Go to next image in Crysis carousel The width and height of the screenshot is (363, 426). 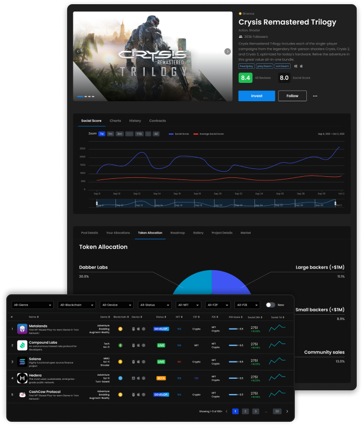pos(228,51)
